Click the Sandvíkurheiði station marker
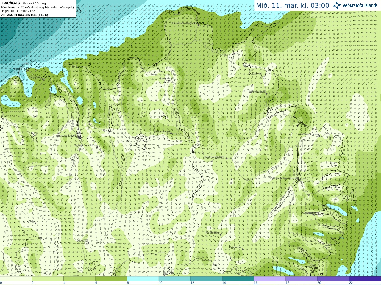 (266, 93)
